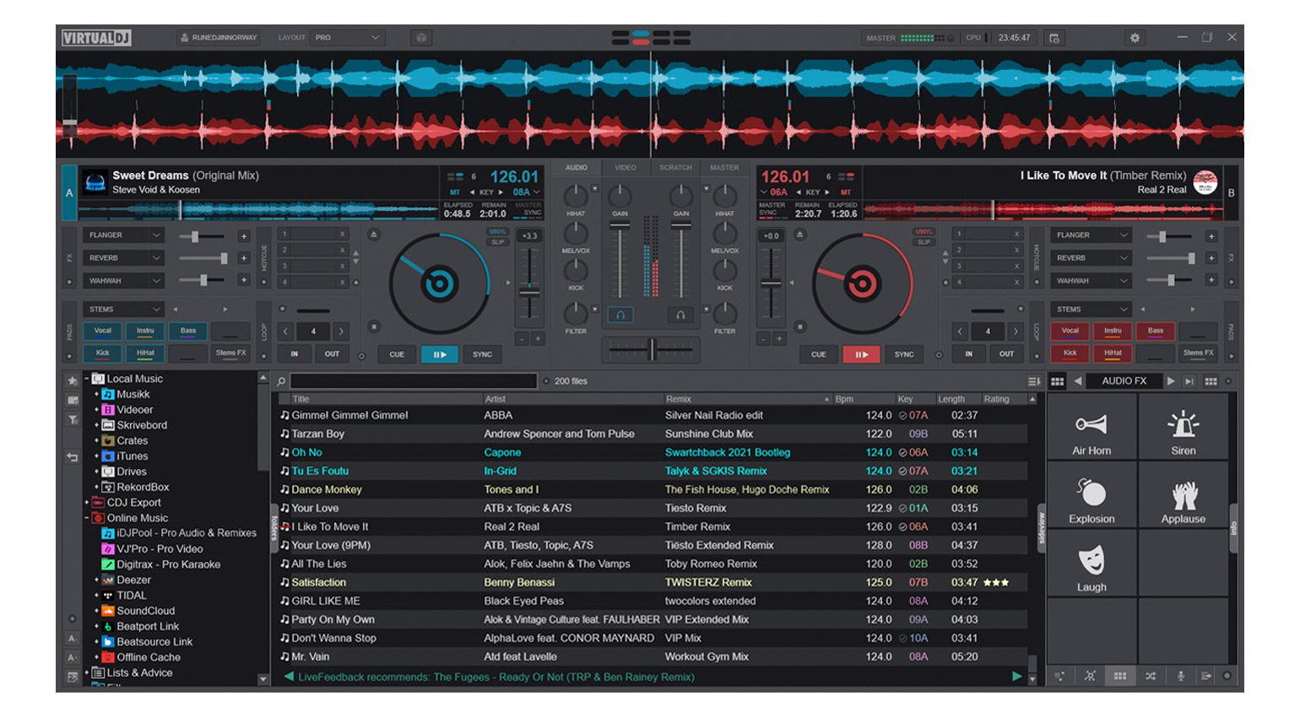1300x717 pixels.
Task: Open the LAYOUT Pro dropdown
Action: click(348, 37)
